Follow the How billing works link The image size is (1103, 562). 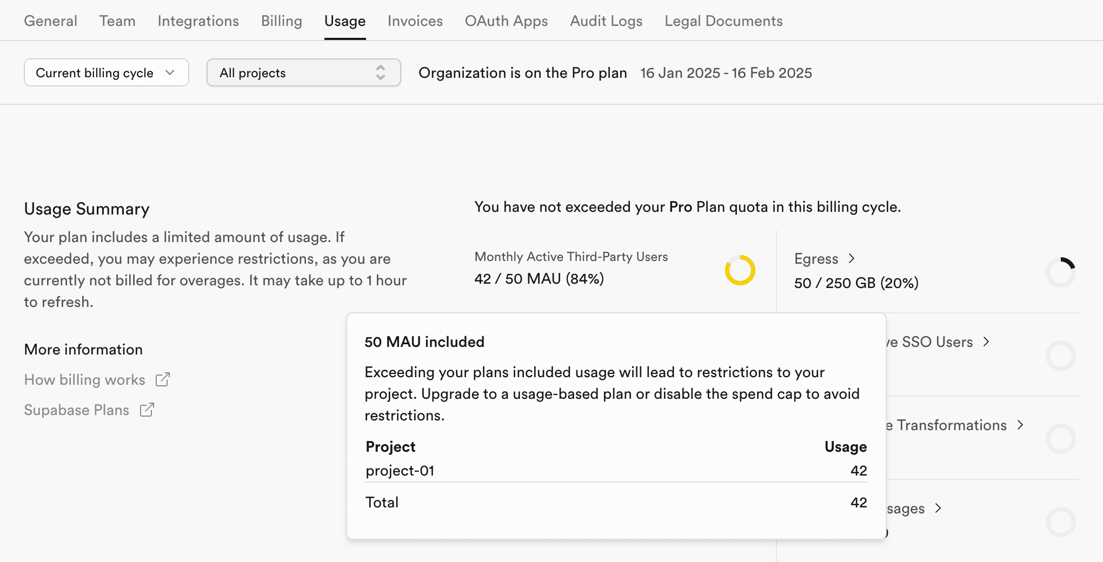point(84,379)
